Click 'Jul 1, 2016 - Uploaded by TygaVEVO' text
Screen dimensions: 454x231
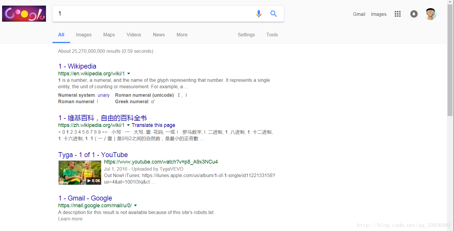point(144,169)
